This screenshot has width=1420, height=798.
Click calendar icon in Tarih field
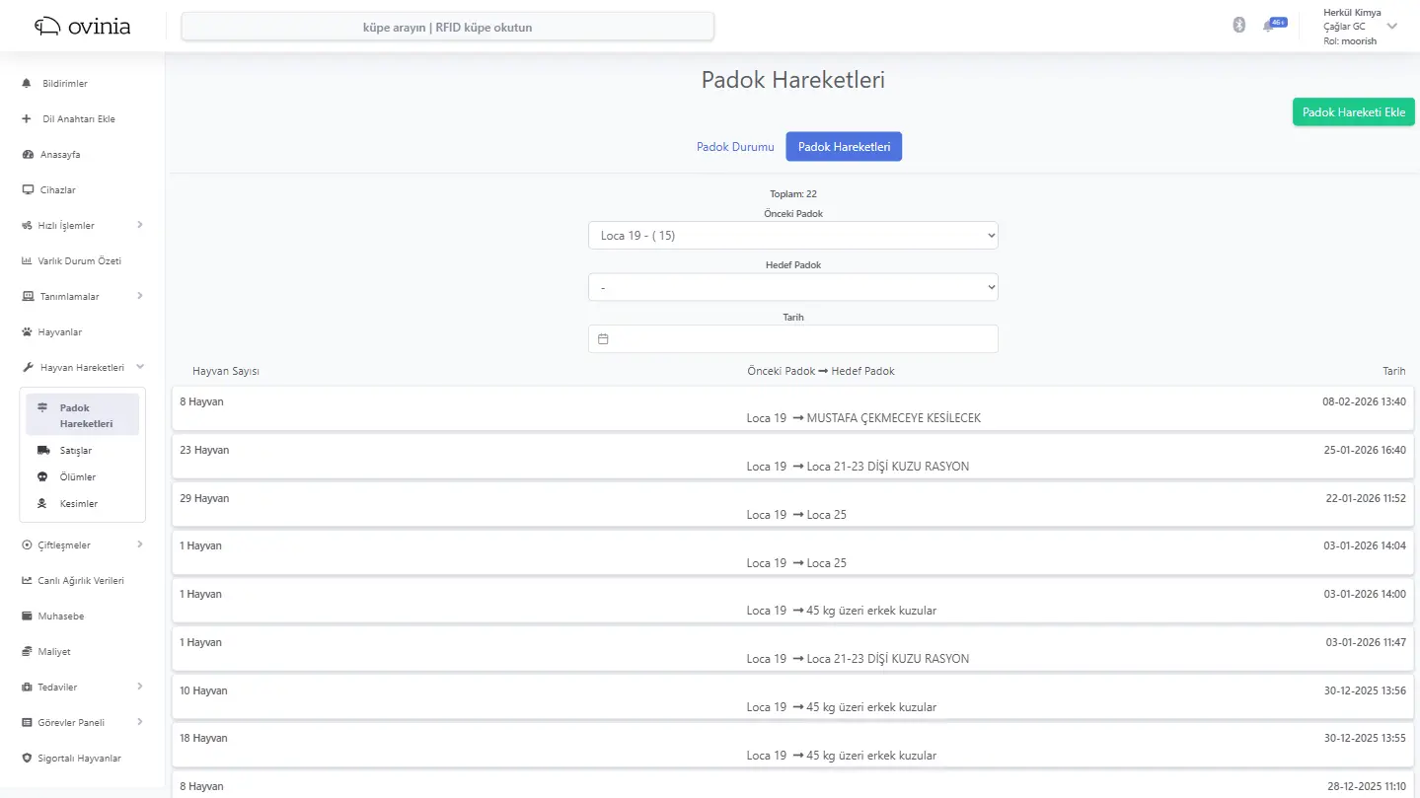tap(604, 339)
